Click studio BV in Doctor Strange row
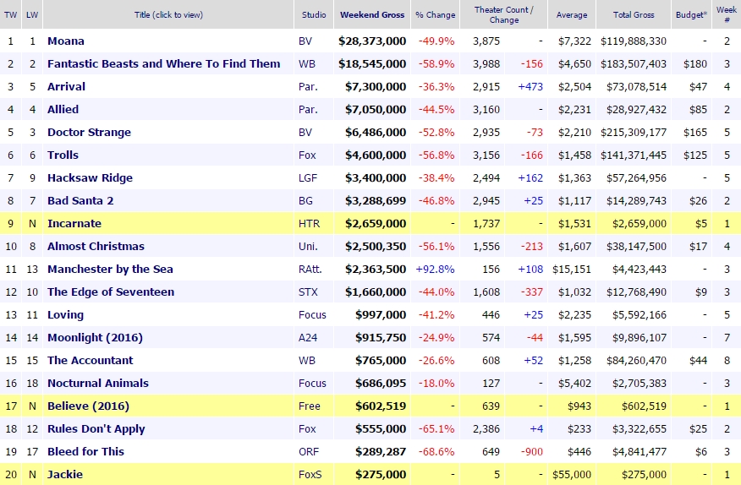This screenshot has width=741, height=485. (x=305, y=132)
